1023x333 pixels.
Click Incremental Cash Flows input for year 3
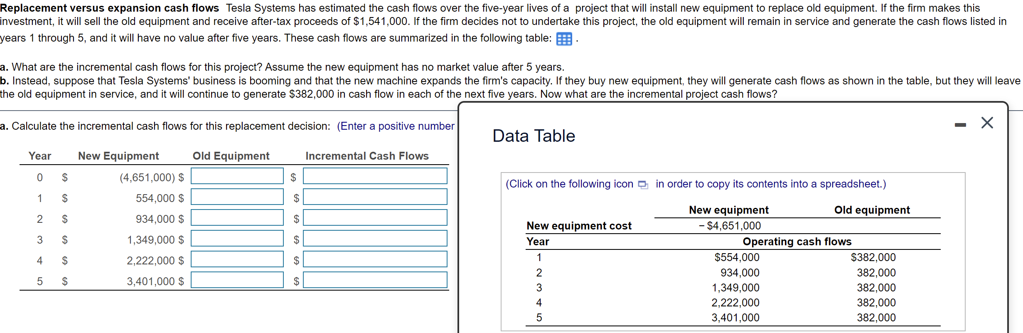375,238
